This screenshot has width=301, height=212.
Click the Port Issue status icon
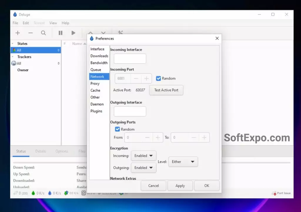coord(275,193)
